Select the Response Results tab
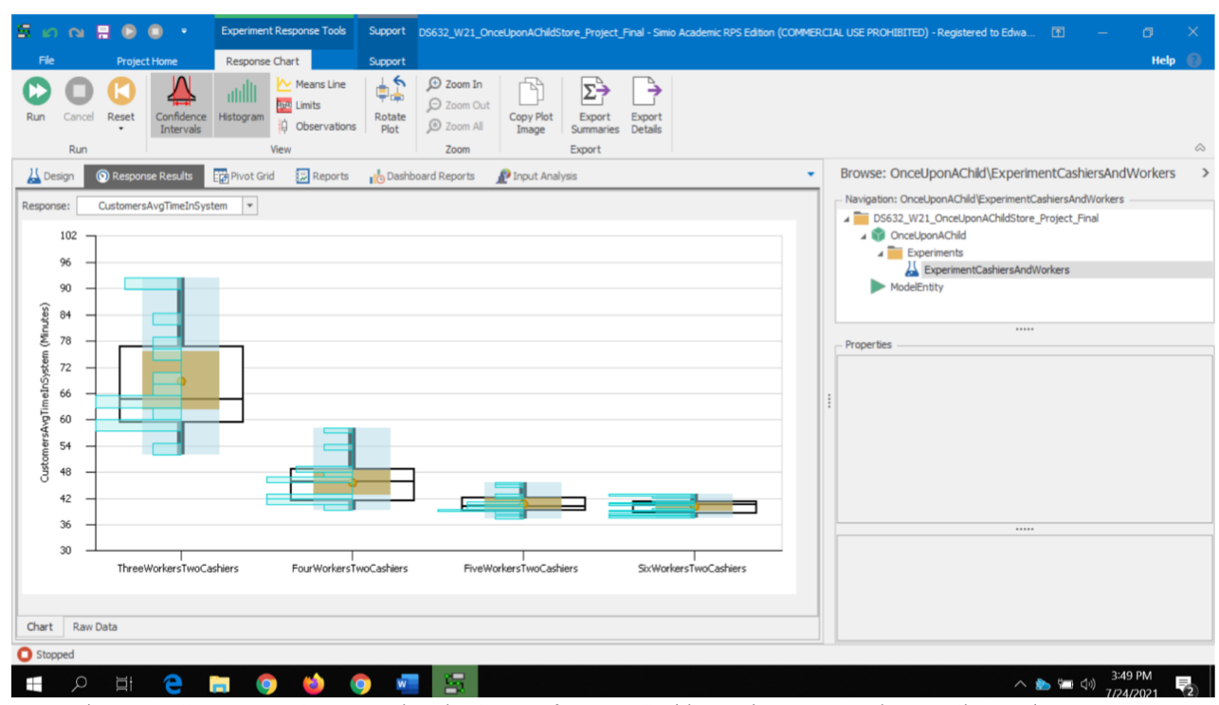1219x705 pixels. 144,176
